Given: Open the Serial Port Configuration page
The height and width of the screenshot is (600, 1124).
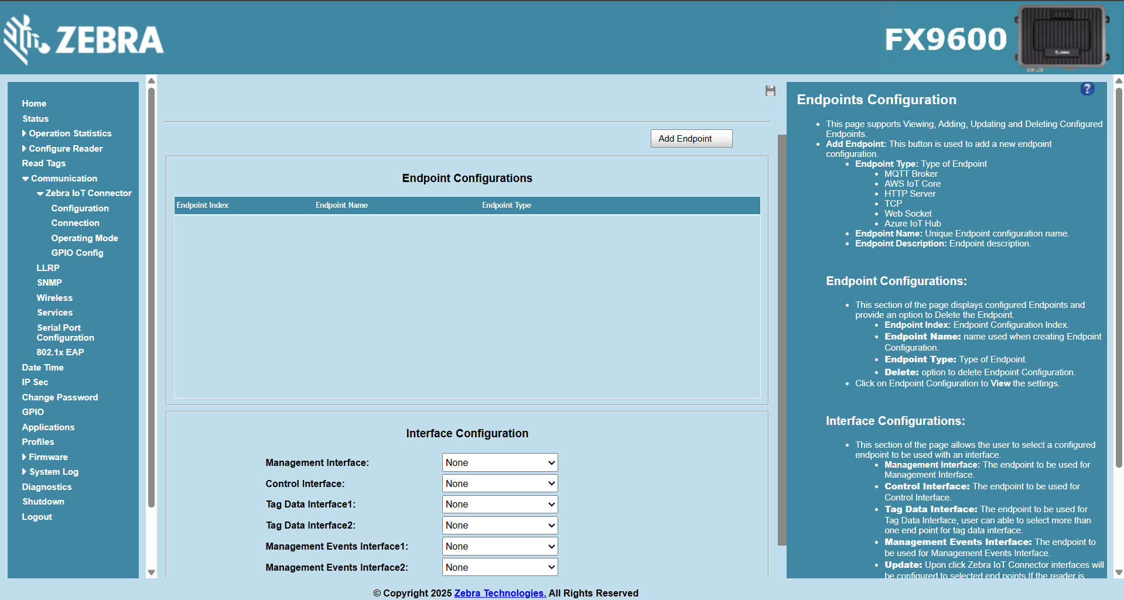Looking at the screenshot, I should point(66,332).
